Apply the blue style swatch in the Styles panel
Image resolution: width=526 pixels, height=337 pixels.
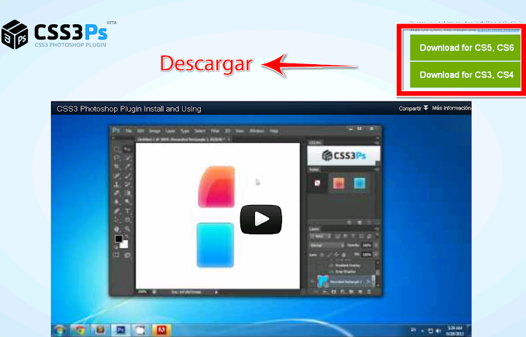tap(359, 183)
